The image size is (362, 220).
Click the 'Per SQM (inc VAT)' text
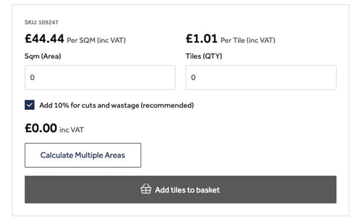tap(96, 40)
